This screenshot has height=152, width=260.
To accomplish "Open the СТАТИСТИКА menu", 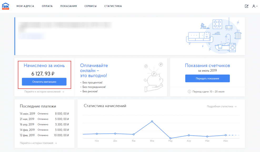I will point(113,6).
